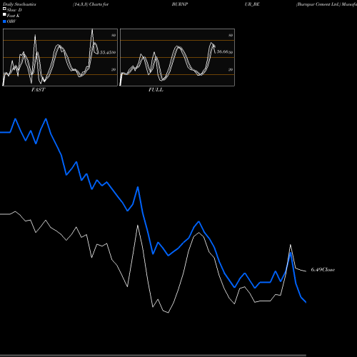Click the '6.49Close' price label

coord(323,270)
